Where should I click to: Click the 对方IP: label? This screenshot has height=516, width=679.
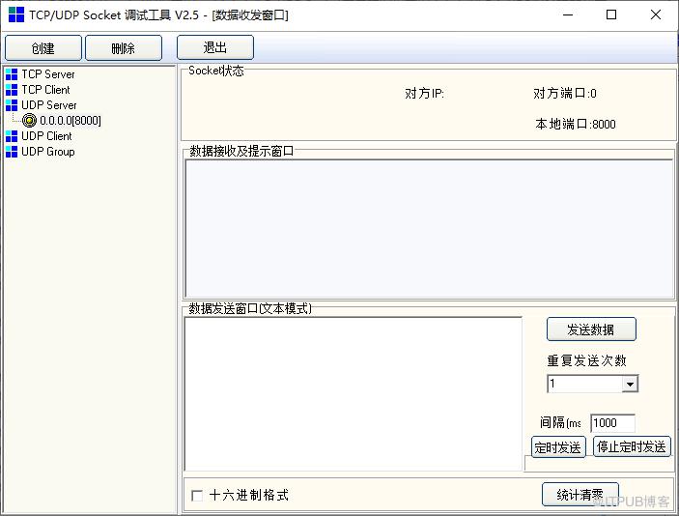[x=424, y=93]
